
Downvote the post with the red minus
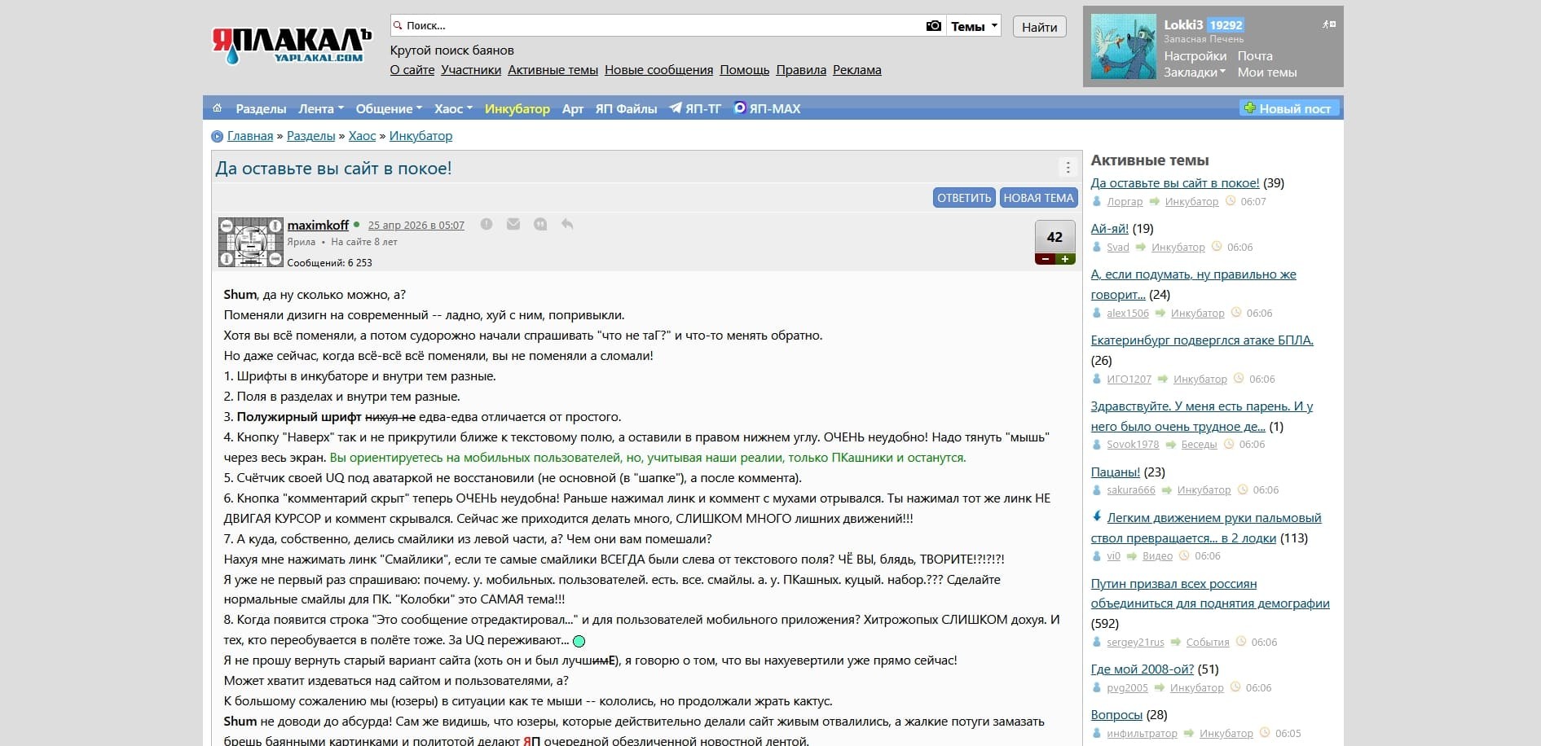1045,259
